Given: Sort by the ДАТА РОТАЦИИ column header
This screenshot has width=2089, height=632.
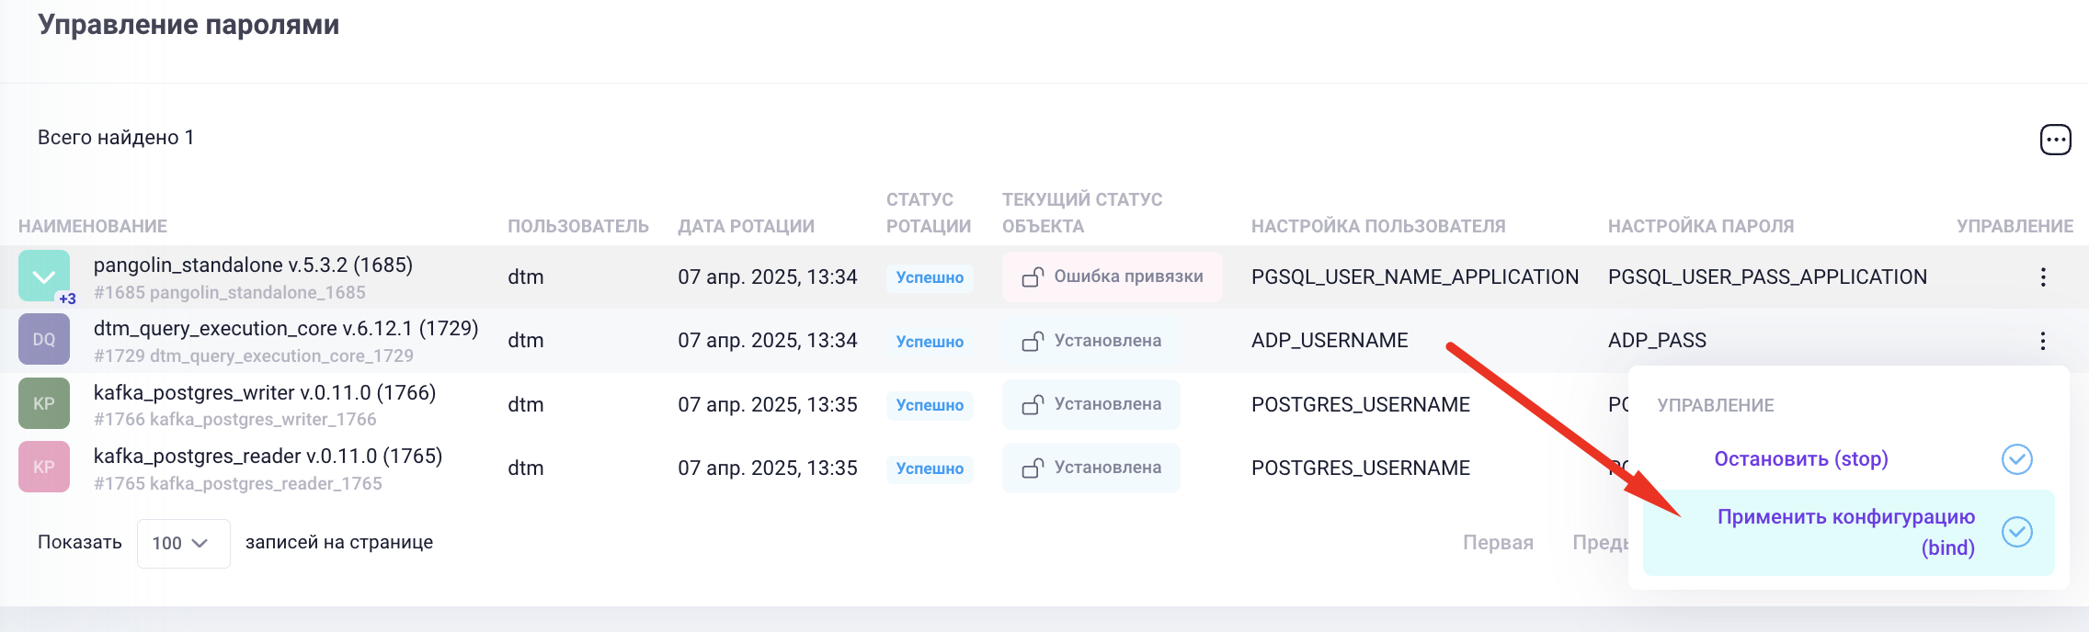Looking at the screenshot, I should [746, 226].
